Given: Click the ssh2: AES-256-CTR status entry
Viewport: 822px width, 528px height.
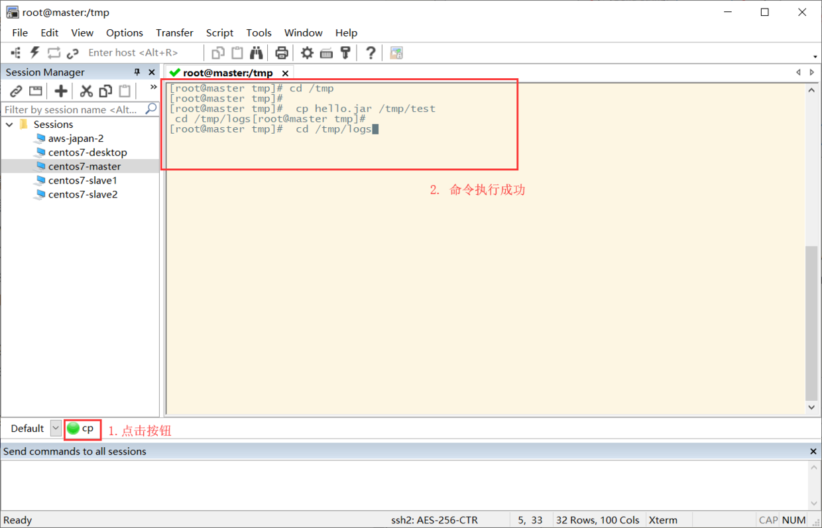Looking at the screenshot, I should coord(434,520).
